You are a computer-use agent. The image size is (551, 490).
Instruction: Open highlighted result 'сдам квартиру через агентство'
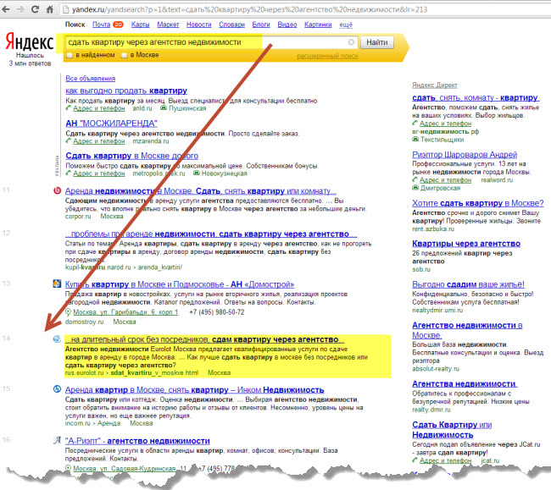pos(205,339)
